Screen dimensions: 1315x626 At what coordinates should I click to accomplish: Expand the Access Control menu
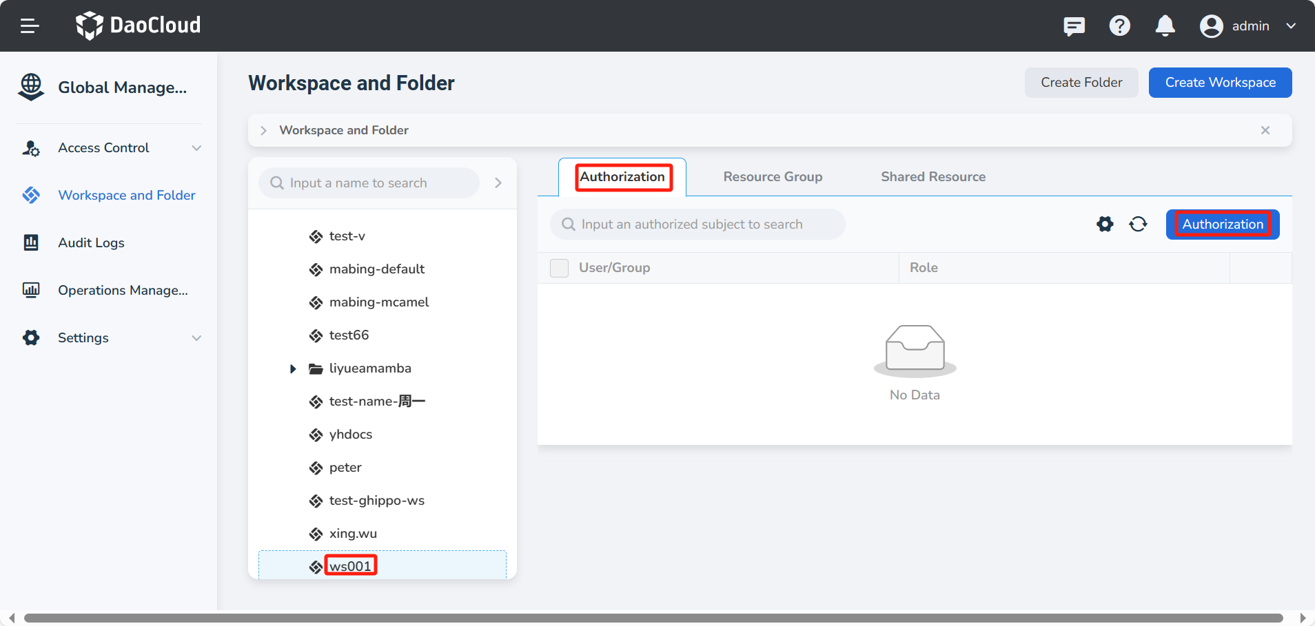[110, 148]
